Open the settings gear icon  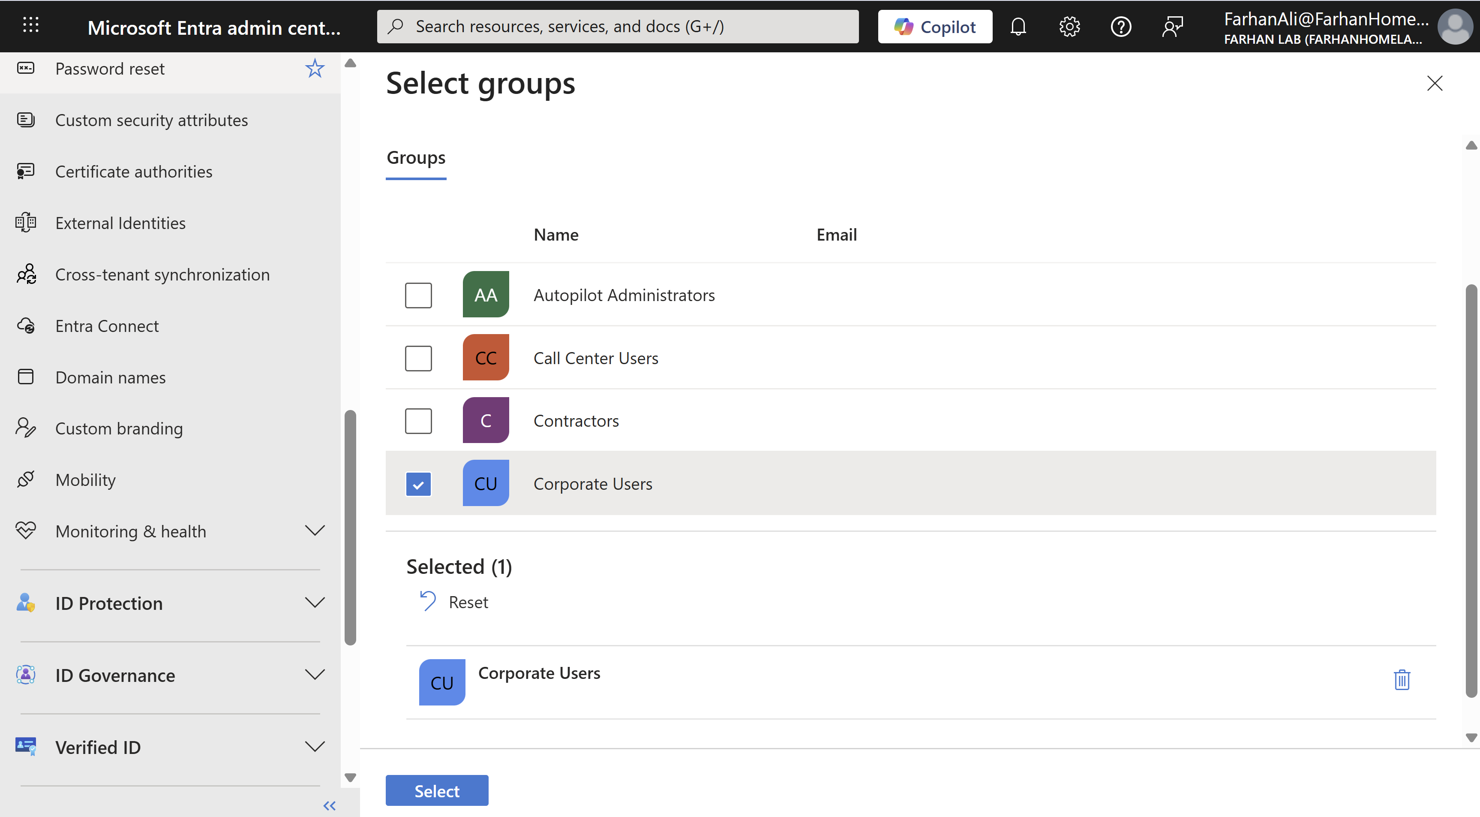1069,27
